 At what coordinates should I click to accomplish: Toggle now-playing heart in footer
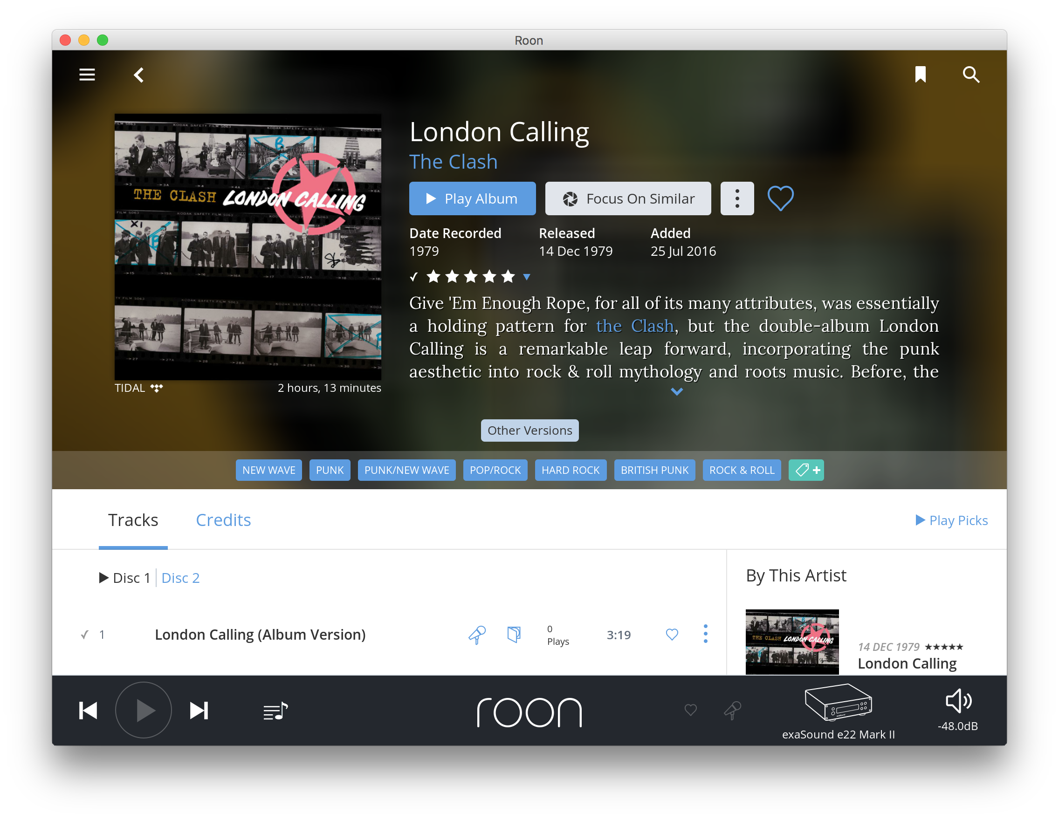(x=690, y=710)
